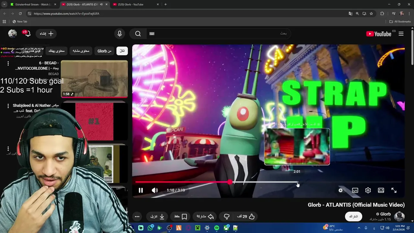Reload the page with the refresh icon
This screenshot has width=414, height=233.
[x=20, y=14]
